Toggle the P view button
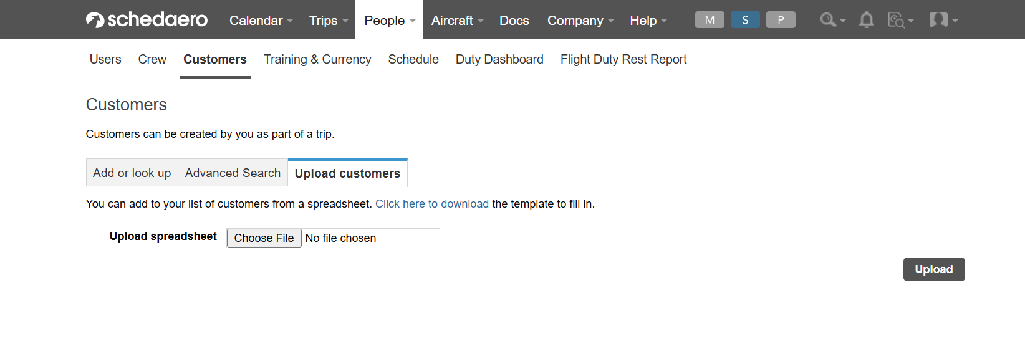This screenshot has width=1025, height=338. [781, 20]
